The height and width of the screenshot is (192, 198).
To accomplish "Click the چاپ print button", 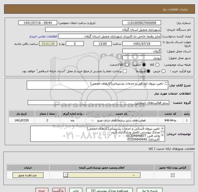I will click(x=76, y=190).
